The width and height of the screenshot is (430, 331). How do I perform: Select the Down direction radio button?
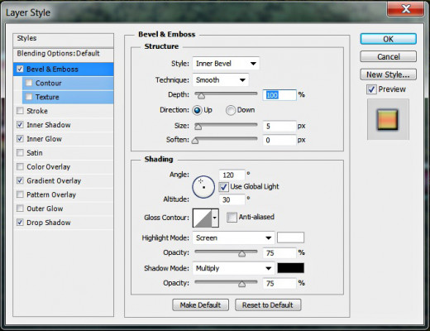(x=230, y=110)
